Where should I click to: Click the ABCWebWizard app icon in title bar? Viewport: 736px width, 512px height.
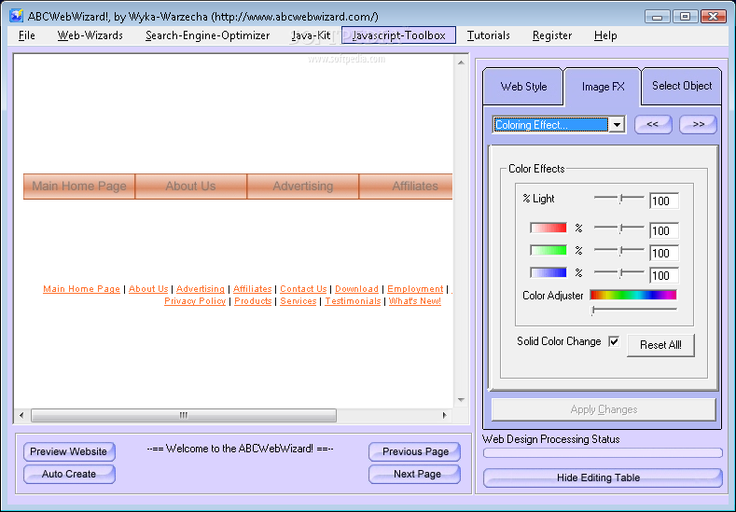(16, 16)
